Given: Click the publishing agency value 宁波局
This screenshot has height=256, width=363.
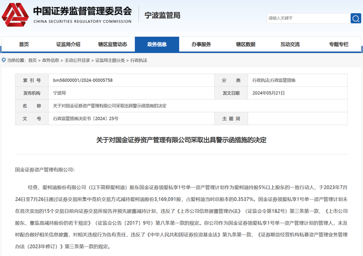Looking at the screenshot, I should click(59, 93).
